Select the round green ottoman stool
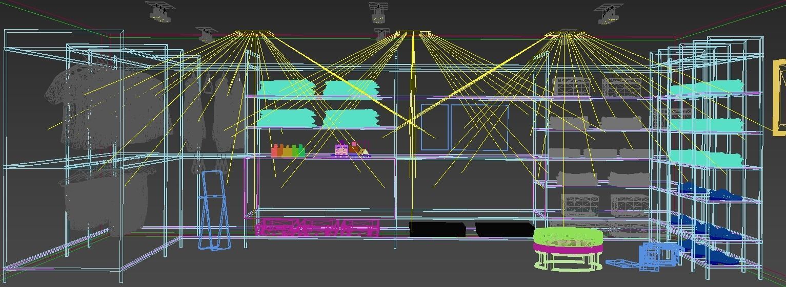This screenshot has width=786, height=287. click(568, 249)
